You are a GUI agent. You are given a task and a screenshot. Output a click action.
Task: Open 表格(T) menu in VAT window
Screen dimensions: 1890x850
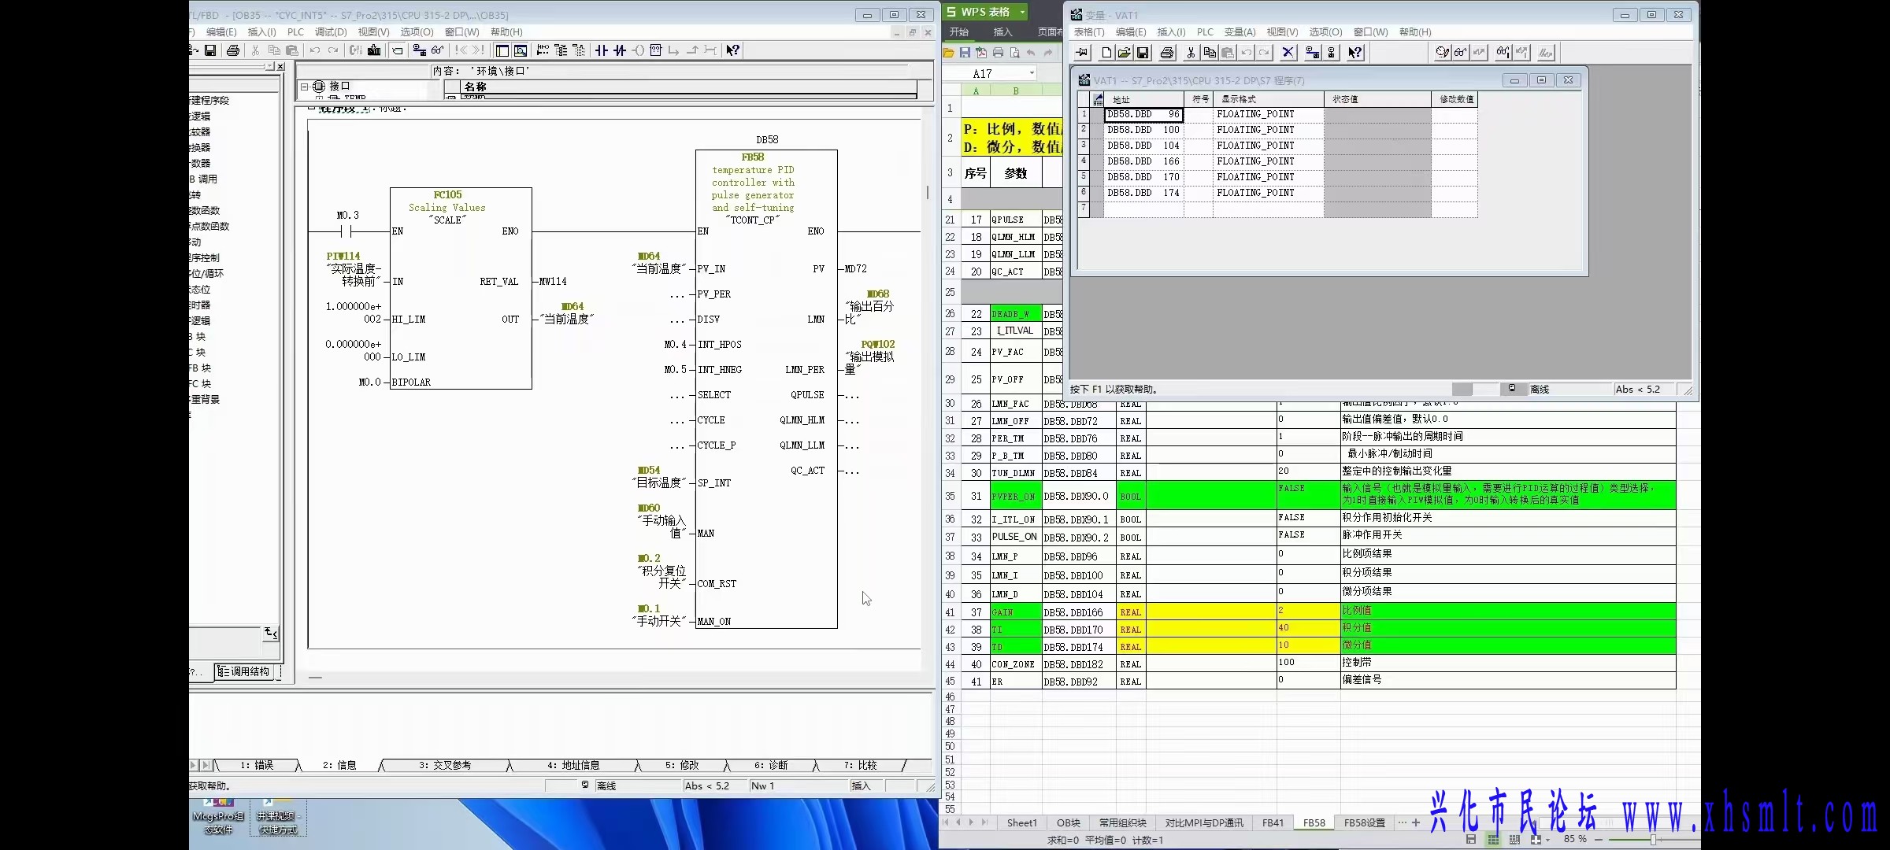point(1089,32)
